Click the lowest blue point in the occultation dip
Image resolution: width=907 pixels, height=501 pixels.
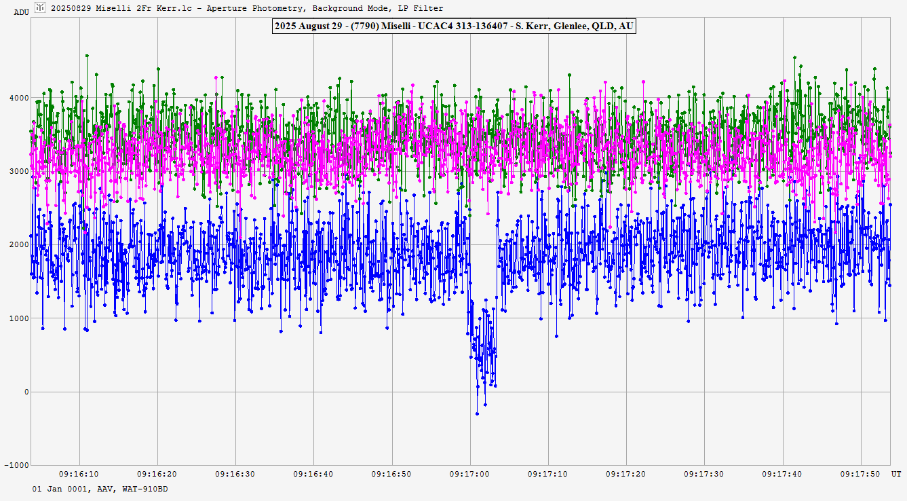477,413
